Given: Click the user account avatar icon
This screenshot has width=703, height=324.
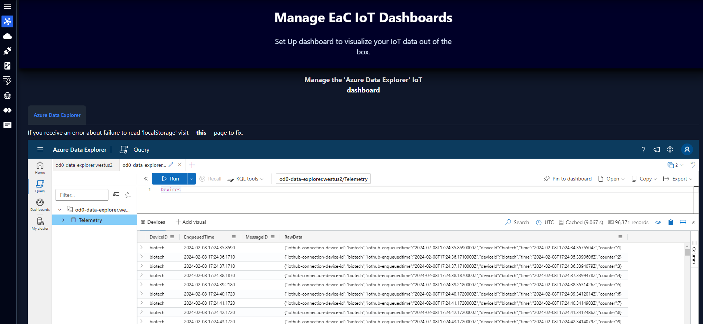Looking at the screenshot, I should click(687, 149).
